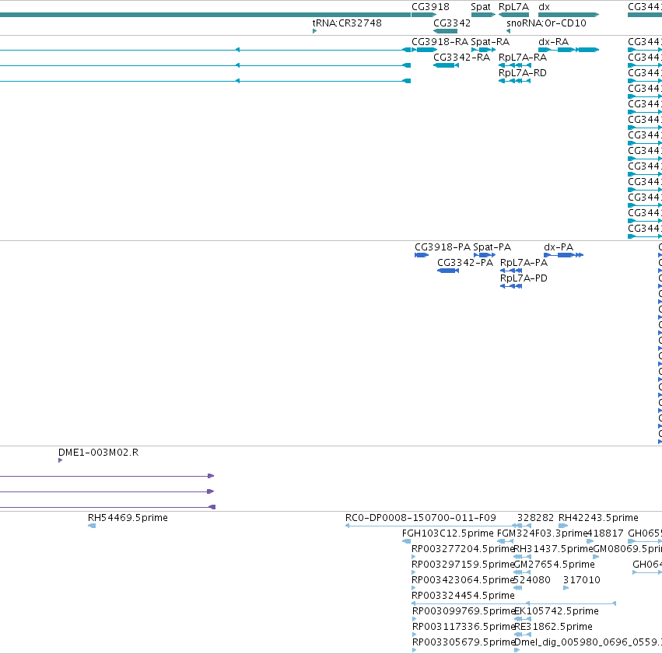Click the tRNA:CR32748 feature label
The width and height of the screenshot is (662, 654).
tap(347, 23)
